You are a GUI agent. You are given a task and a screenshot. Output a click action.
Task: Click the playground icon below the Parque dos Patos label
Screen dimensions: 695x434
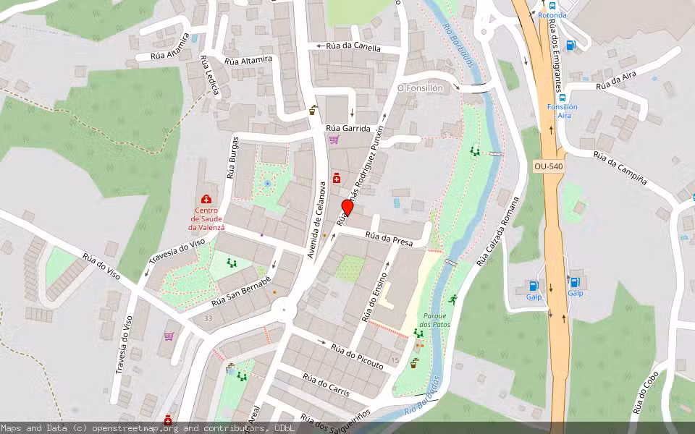point(418,333)
